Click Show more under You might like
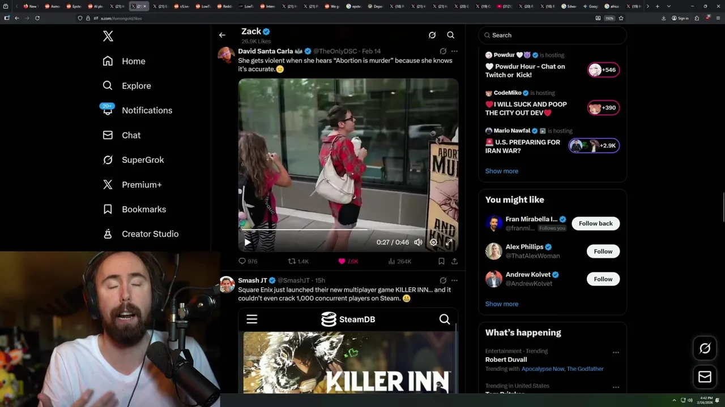Screen dimensions: 725x407 [x=501, y=304]
